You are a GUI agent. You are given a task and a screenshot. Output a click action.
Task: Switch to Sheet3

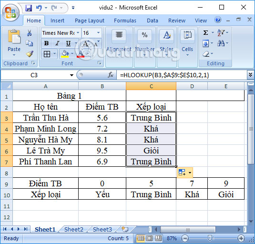point(102,230)
